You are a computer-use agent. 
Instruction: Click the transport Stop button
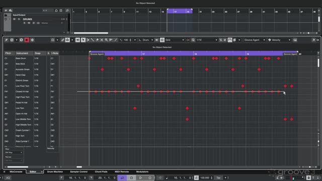point(131,177)
